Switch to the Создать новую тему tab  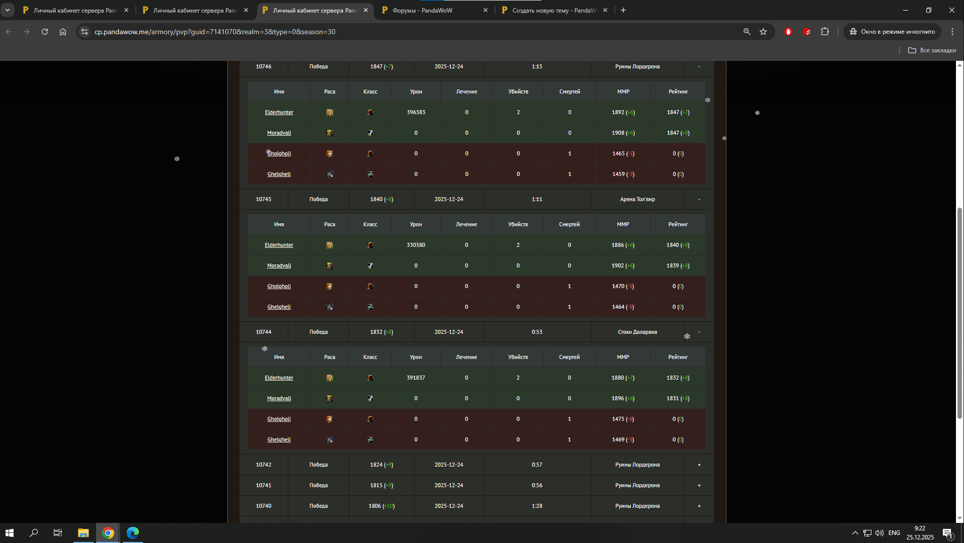[553, 10]
